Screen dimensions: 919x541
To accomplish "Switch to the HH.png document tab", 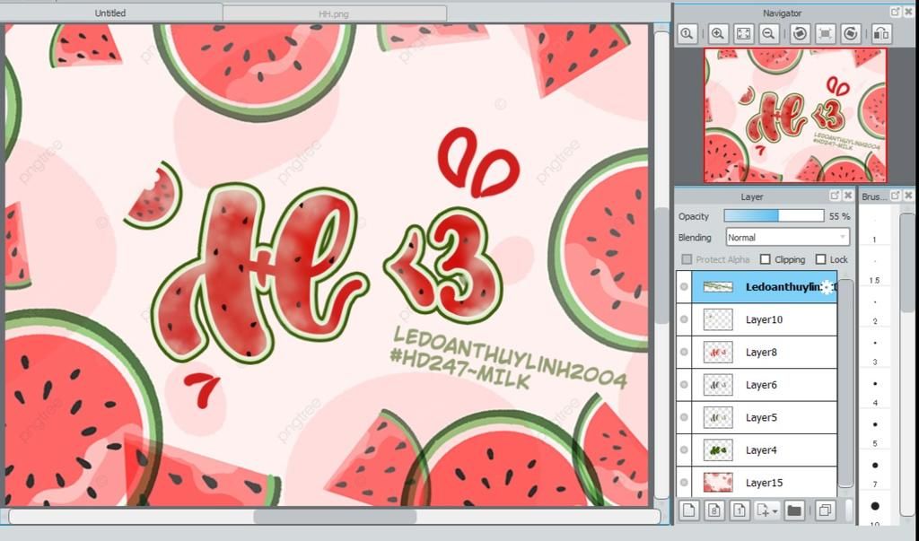I will pos(334,13).
